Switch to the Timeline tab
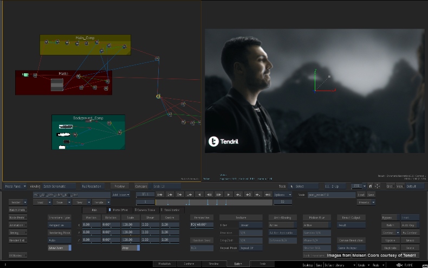Image resolution: width=428 pixels, height=268 pixels. click(x=213, y=264)
